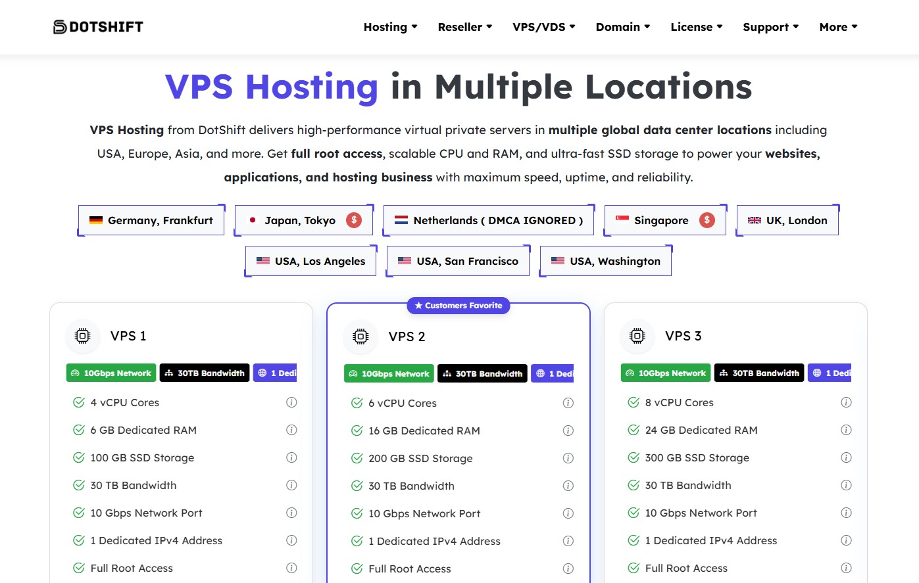Show info for VPS 3 30 TB Bandwidth
919x583 pixels.
[x=847, y=485]
